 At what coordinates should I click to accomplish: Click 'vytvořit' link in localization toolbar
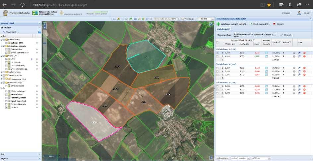[242, 24]
